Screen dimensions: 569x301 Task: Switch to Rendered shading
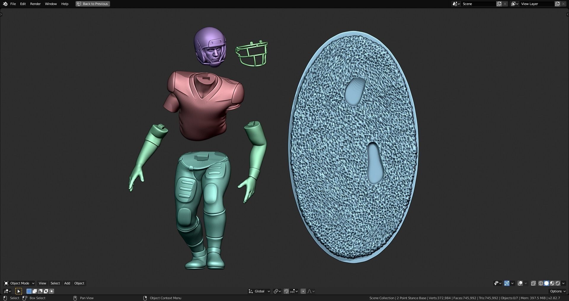558,283
